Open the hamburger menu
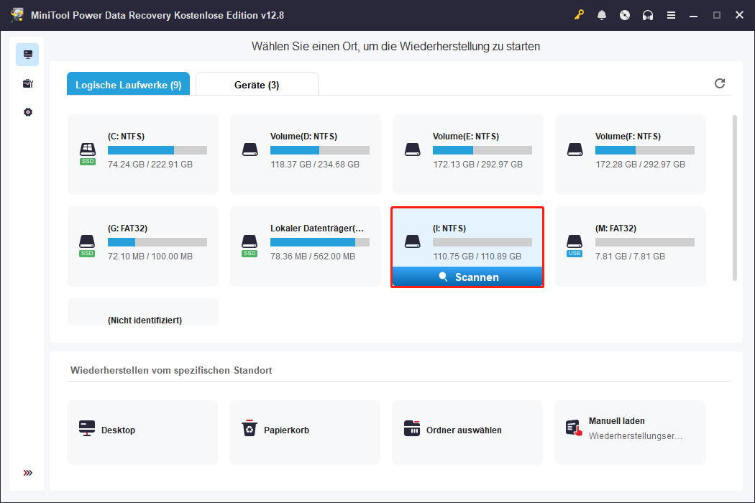 coord(671,14)
